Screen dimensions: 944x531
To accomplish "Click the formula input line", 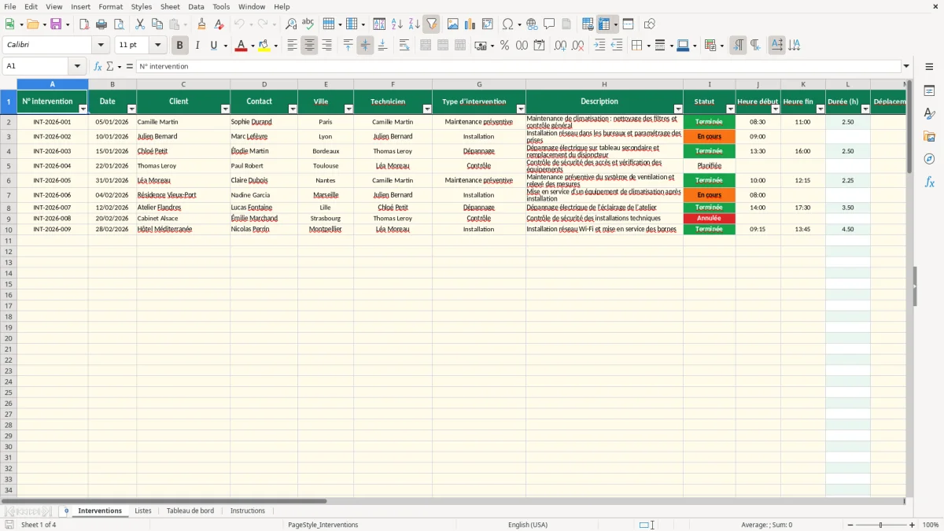I will [518, 67].
